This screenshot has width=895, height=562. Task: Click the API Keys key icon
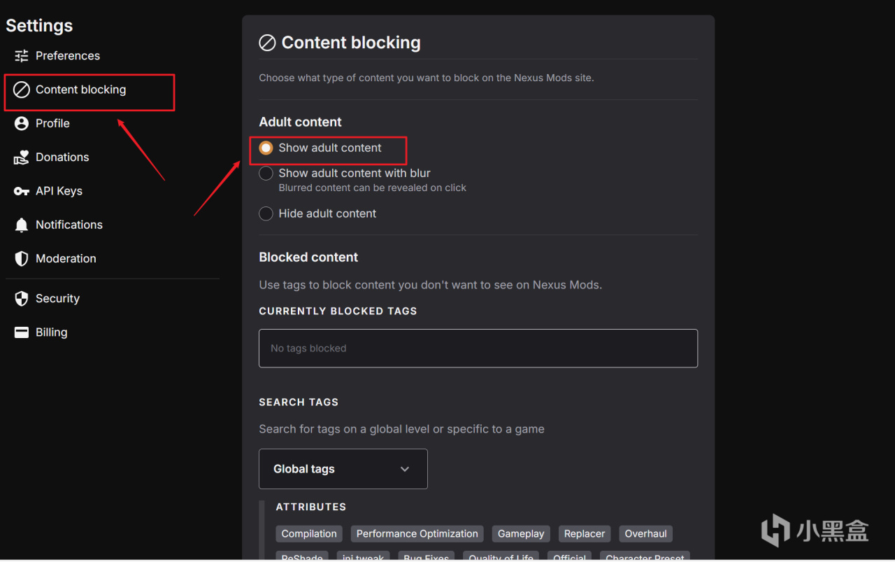22,191
